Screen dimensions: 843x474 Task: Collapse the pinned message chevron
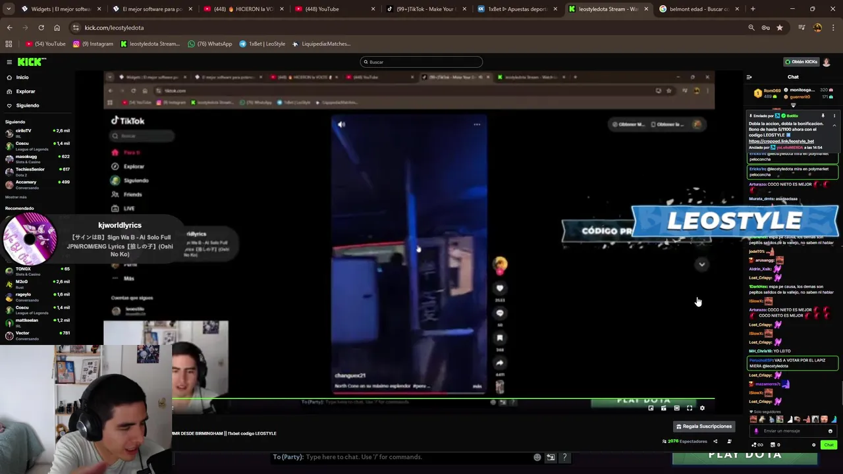[x=834, y=126]
